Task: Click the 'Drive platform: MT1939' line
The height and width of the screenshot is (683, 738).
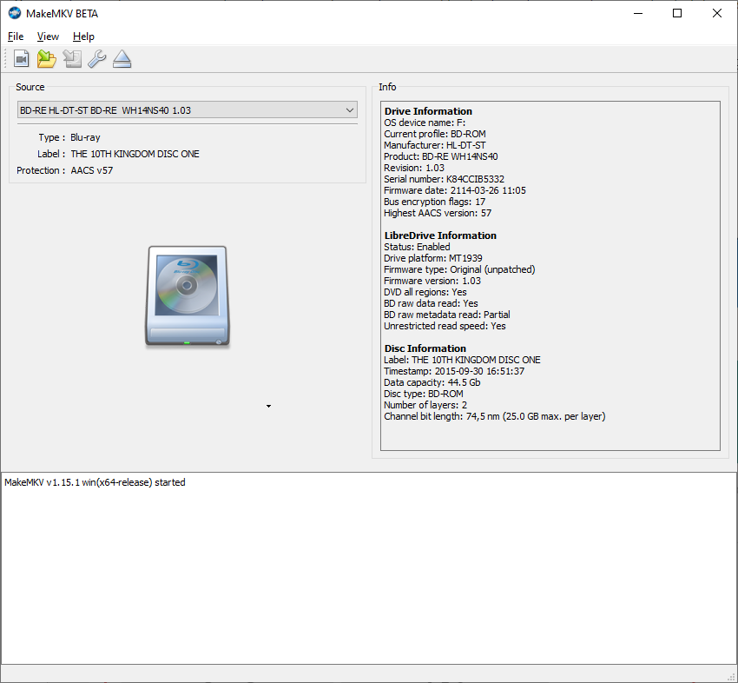Action: 433,258
